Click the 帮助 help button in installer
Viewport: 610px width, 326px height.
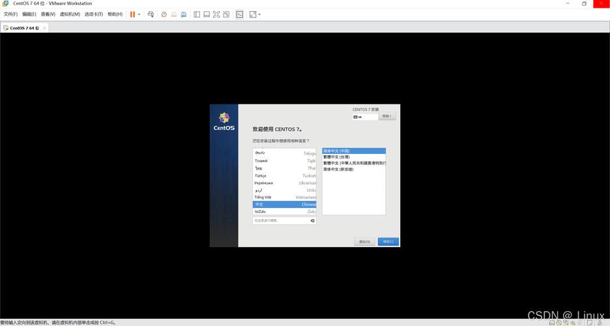point(387,116)
